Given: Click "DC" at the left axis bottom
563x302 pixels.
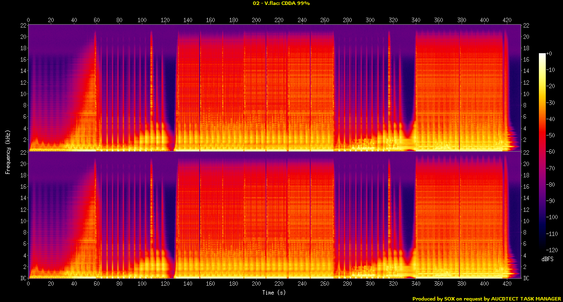Looking at the screenshot, I should [23, 278].
